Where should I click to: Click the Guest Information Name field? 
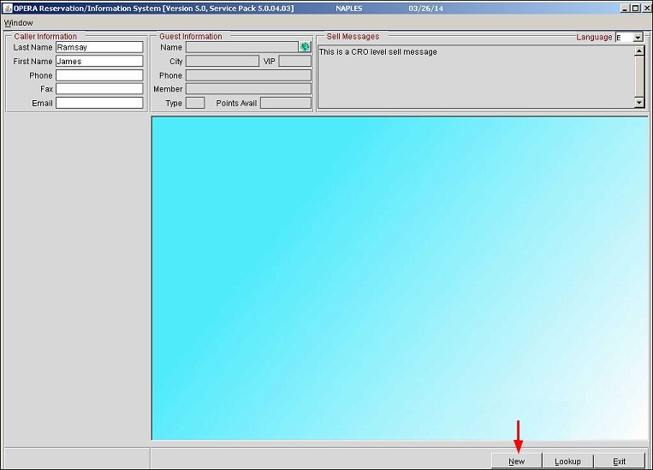(241, 48)
